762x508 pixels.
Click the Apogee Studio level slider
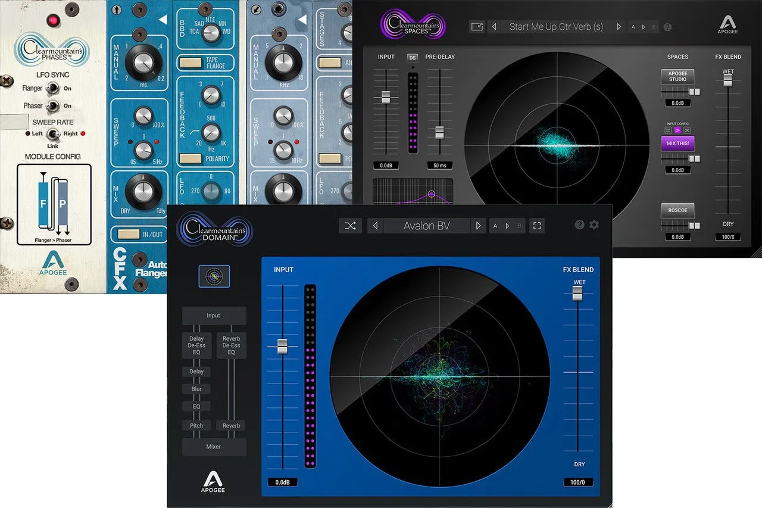point(694,92)
